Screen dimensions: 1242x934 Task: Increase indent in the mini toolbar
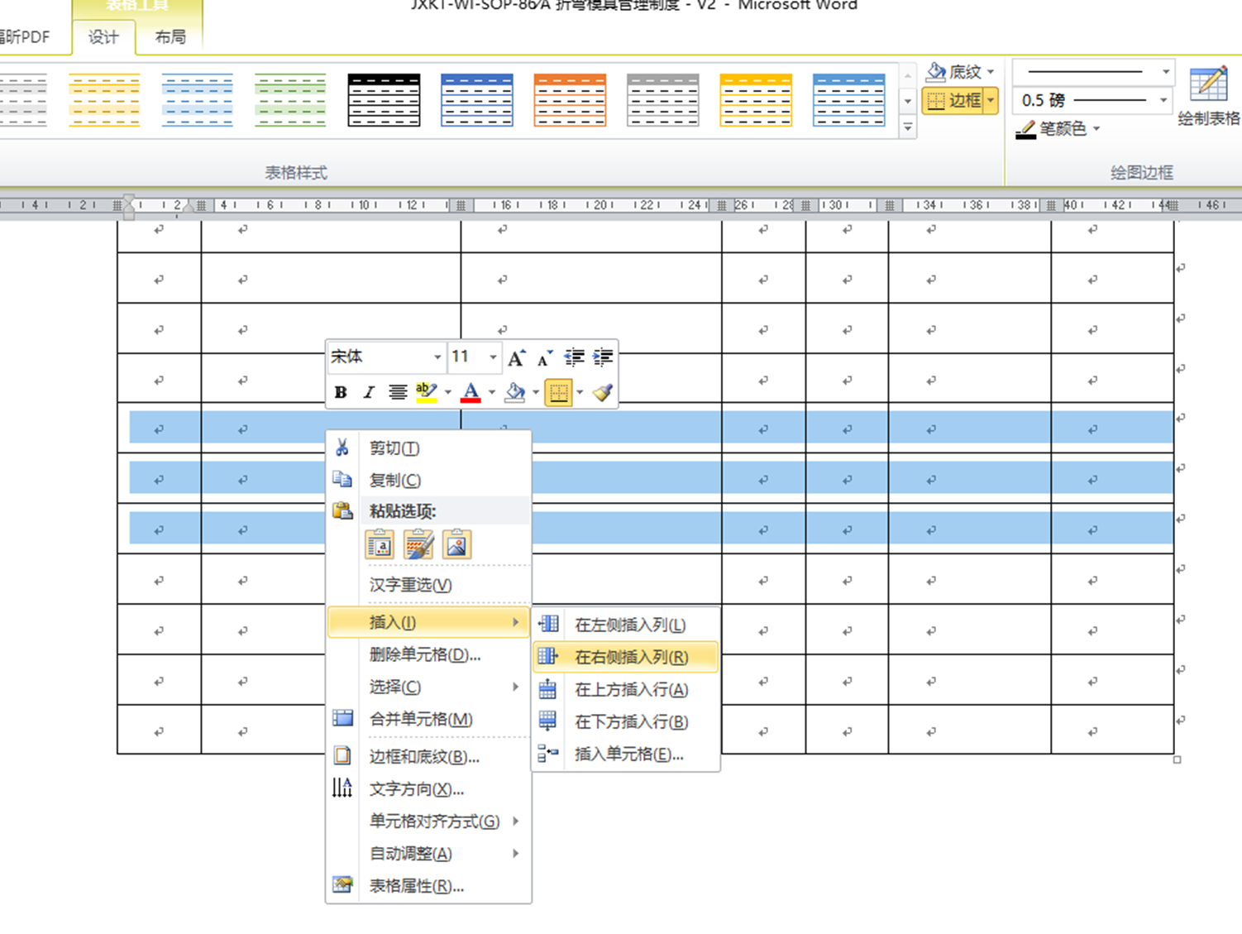603,357
